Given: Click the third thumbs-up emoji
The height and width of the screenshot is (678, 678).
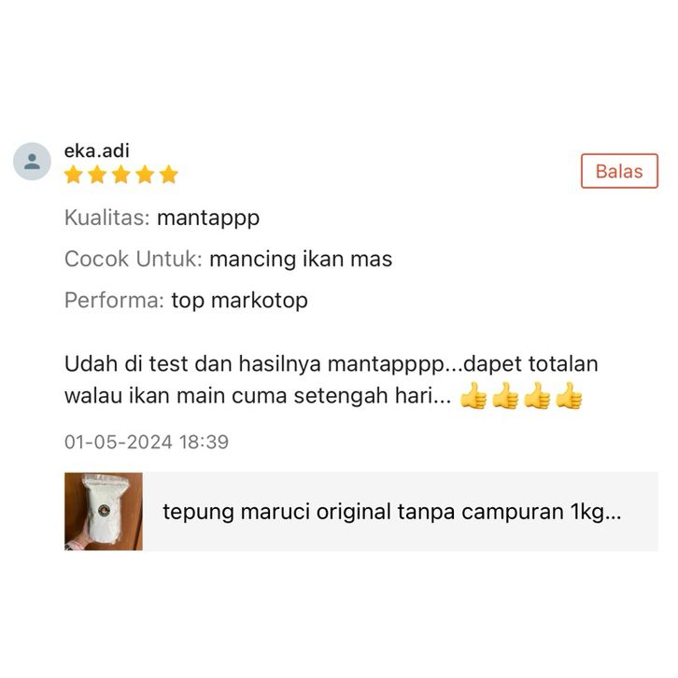Looking at the screenshot, I should (537, 395).
